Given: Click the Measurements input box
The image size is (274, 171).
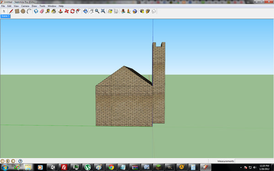Looking at the screenshot, I should (x=254, y=161).
